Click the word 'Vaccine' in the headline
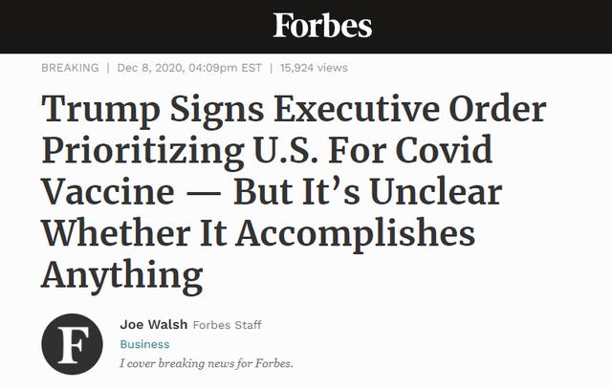612x388 pixels. point(108,191)
